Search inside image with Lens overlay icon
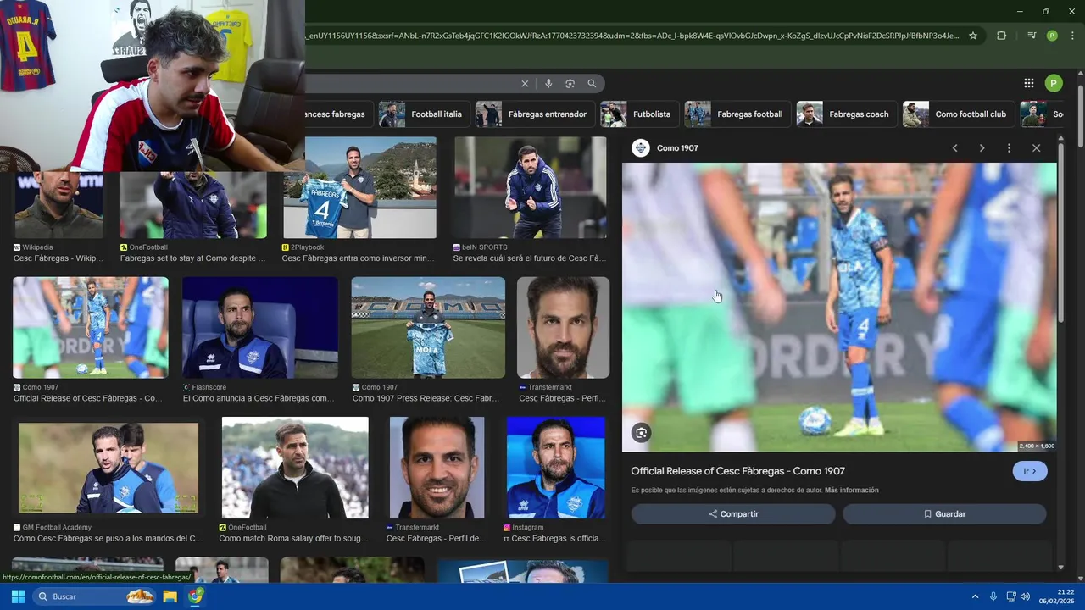Screen dimensions: 1085x610 (x=641, y=433)
